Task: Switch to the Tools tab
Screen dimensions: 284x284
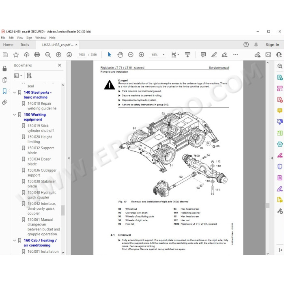Action: (x=25, y=45)
